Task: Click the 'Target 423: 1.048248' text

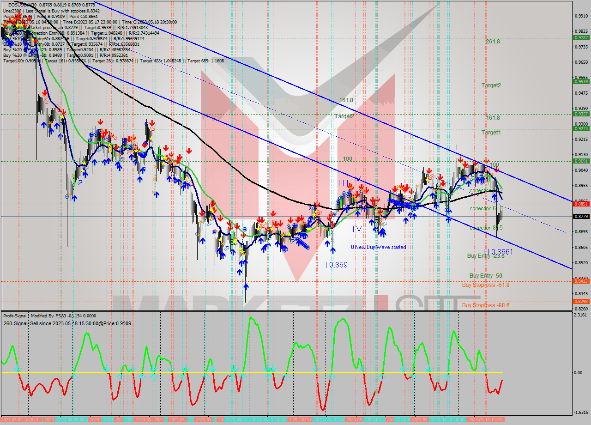Action: (161, 61)
